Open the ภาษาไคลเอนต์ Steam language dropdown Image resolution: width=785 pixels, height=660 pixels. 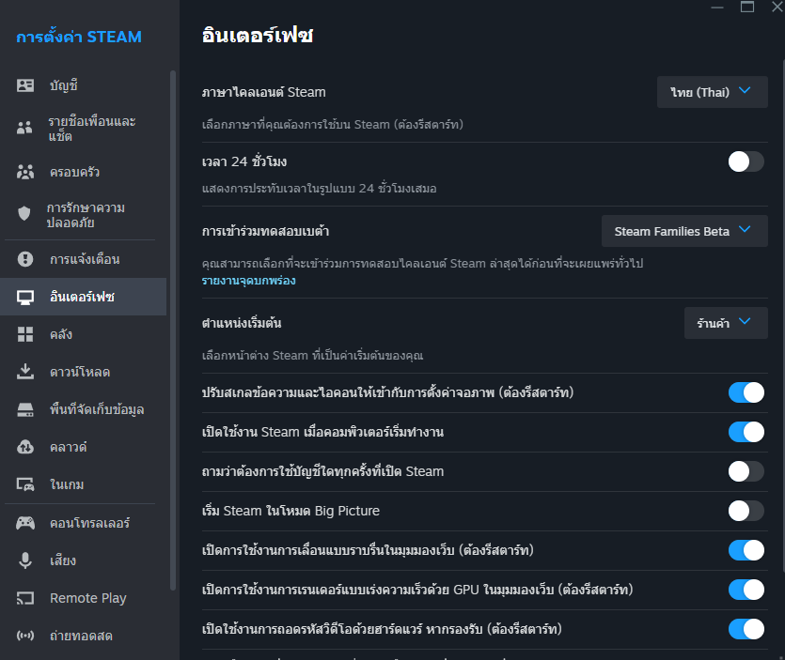tap(712, 92)
